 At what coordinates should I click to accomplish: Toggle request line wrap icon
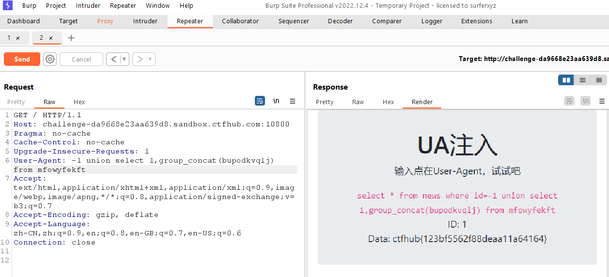click(x=260, y=101)
